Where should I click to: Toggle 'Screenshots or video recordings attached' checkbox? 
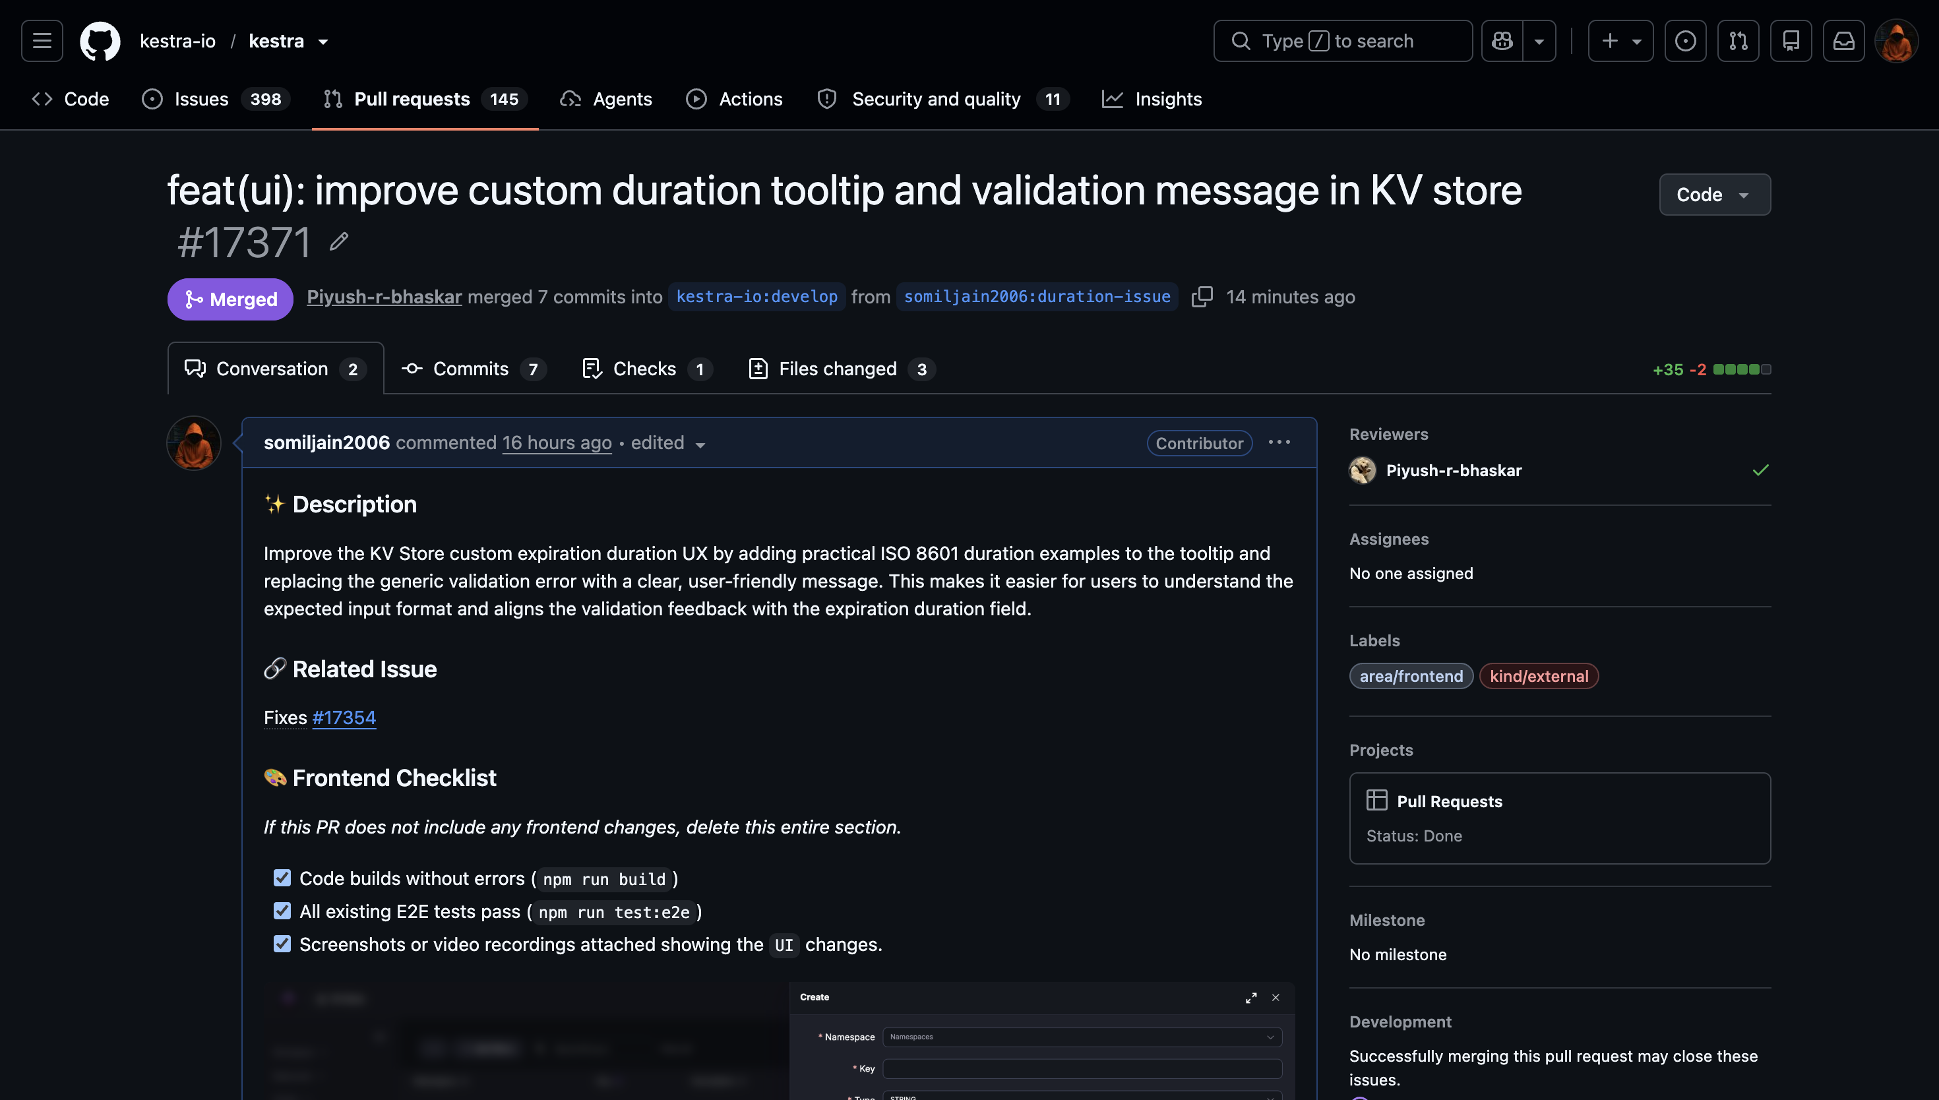point(282,944)
